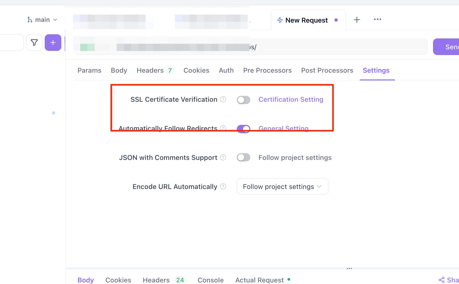The height and width of the screenshot is (284, 459).
Task: Click inside the request URL field
Action: (x=312, y=47)
